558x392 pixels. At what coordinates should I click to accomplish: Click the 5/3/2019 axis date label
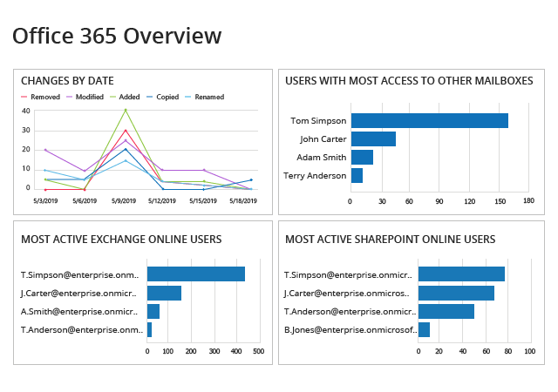(45, 201)
